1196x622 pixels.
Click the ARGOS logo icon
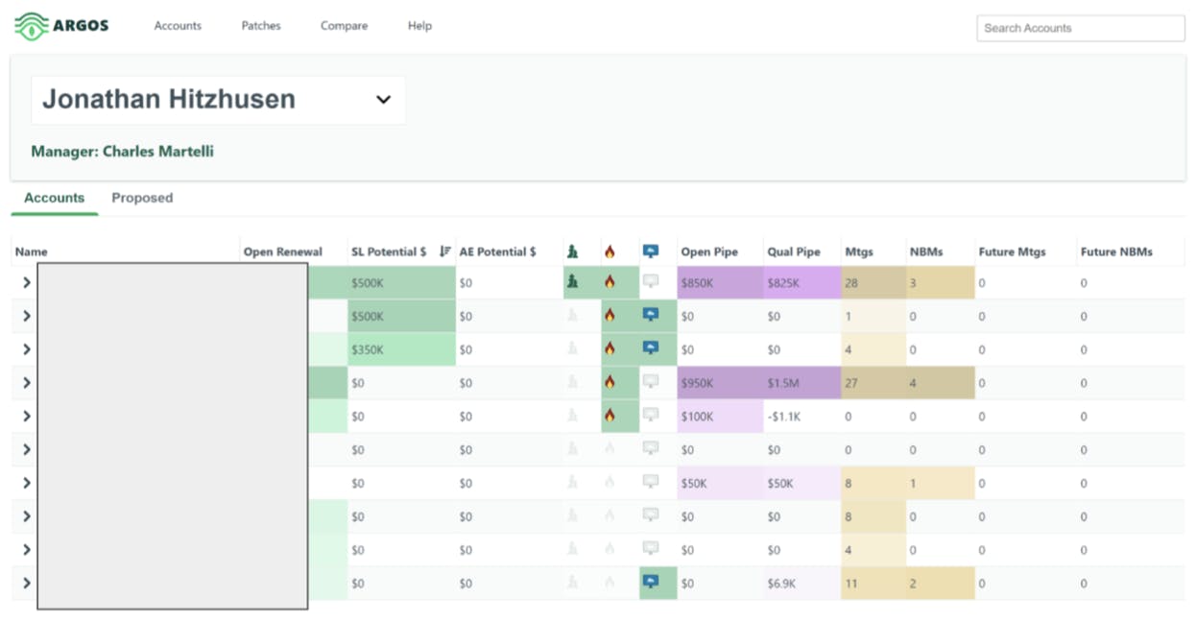(x=32, y=26)
